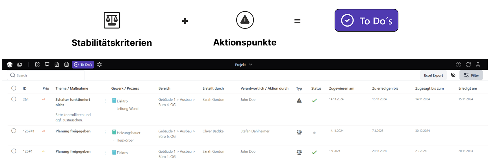Open the Filter button
The width and height of the screenshot is (490, 159).
coord(471,75)
